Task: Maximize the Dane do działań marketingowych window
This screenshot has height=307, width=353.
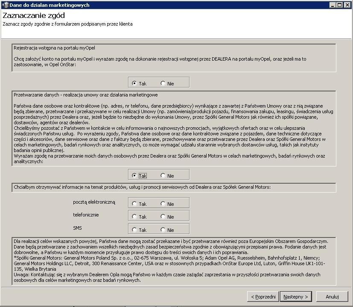Action: [x=340, y=5]
